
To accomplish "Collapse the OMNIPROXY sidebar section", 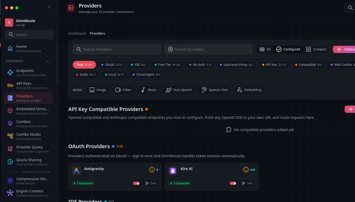I will 48,61.
